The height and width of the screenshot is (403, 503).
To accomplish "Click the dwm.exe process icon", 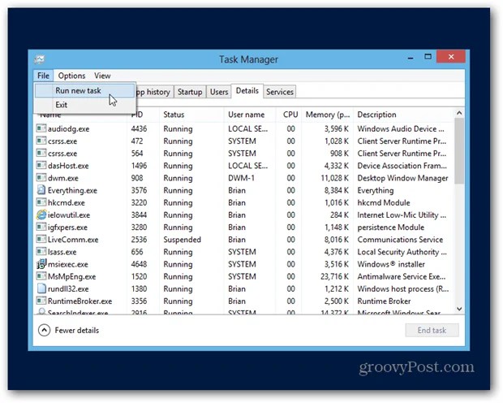I will [41, 178].
